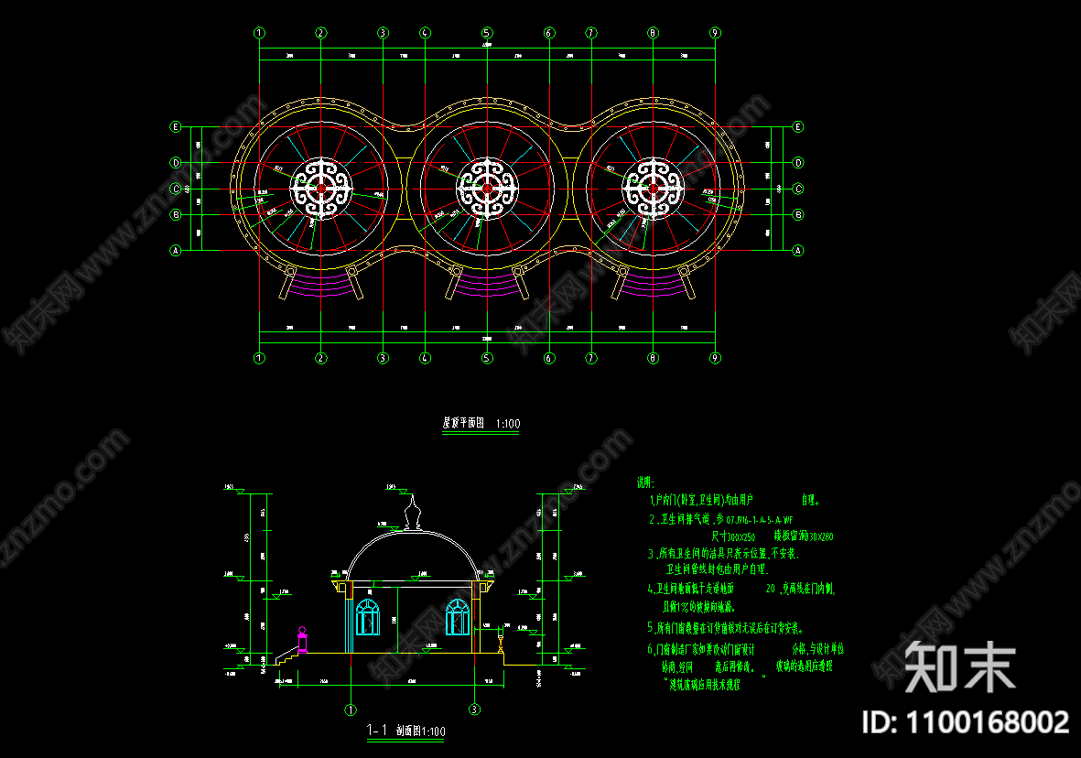1081x758 pixels.
Task: Select note 2 about 卫生间排气道
Action: 740,527
